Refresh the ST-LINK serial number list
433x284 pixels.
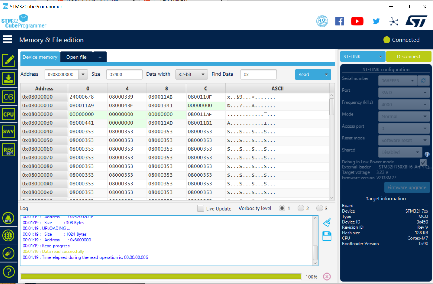[423, 81]
